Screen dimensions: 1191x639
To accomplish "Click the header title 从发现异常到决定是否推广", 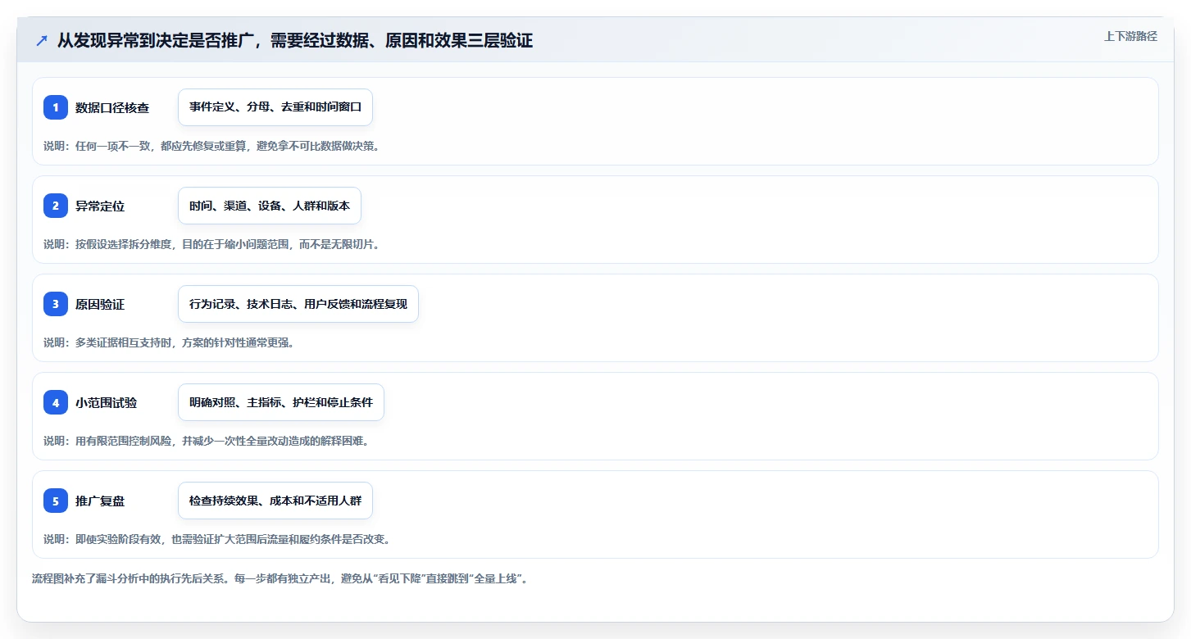I will click(154, 40).
